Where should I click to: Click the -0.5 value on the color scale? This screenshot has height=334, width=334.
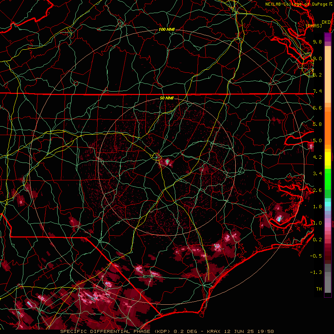click(316, 256)
